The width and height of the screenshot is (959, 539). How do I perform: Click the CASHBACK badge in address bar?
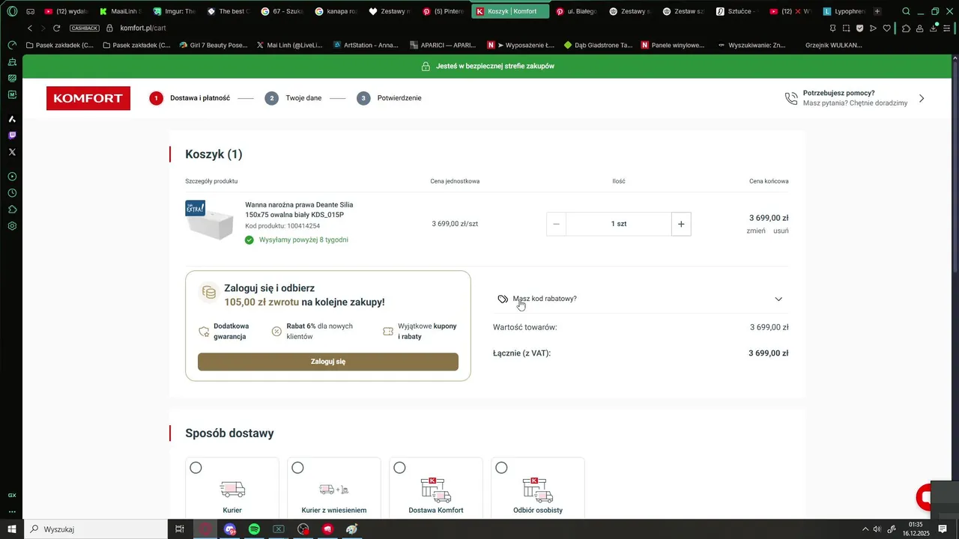pyautogui.click(x=85, y=28)
